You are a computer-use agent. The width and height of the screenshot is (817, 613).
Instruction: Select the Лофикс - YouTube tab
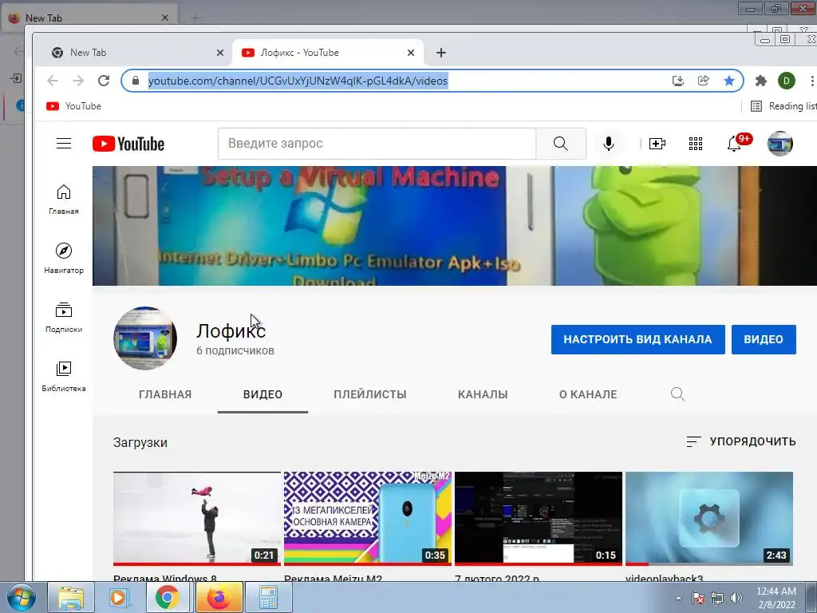[x=328, y=53]
